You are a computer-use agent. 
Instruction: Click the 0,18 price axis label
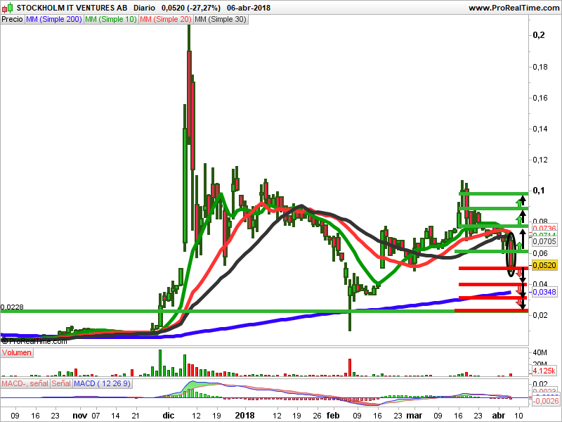pos(540,67)
